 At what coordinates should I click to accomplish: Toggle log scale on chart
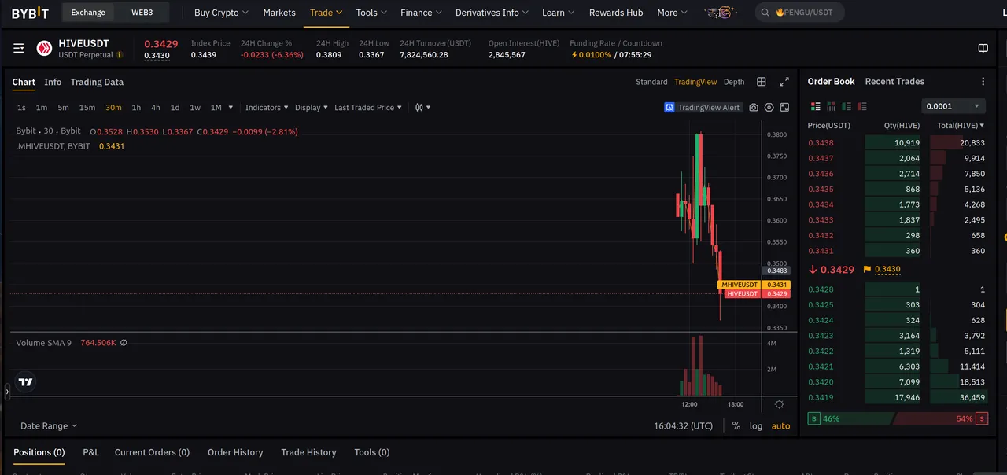tap(756, 425)
